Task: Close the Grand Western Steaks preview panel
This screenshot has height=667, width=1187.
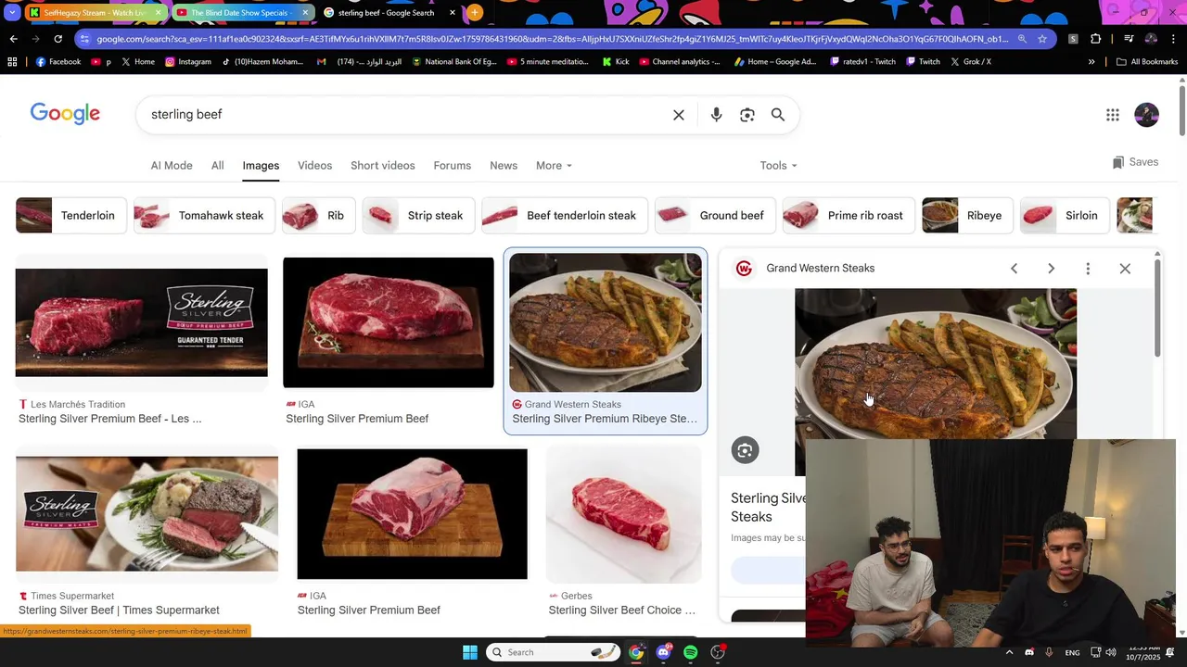Action: (x=1125, y=269)
